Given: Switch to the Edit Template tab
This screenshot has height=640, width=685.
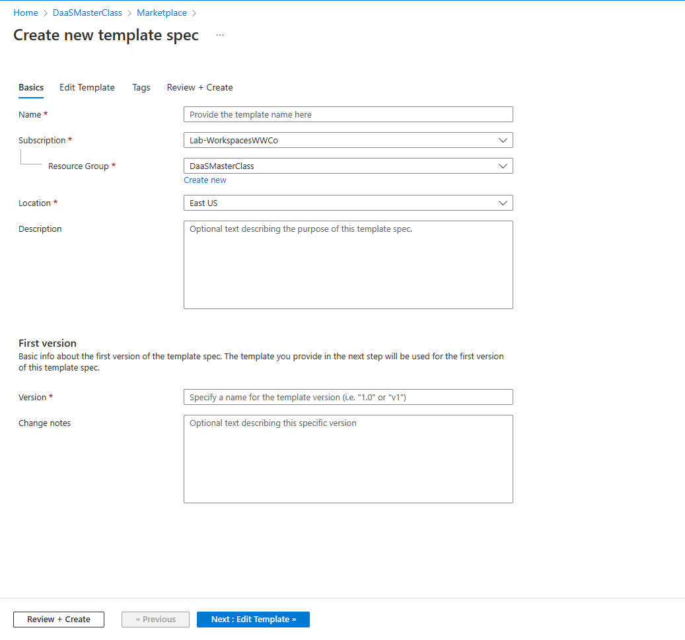Looking at the screenshot, I should click(87, 88).
